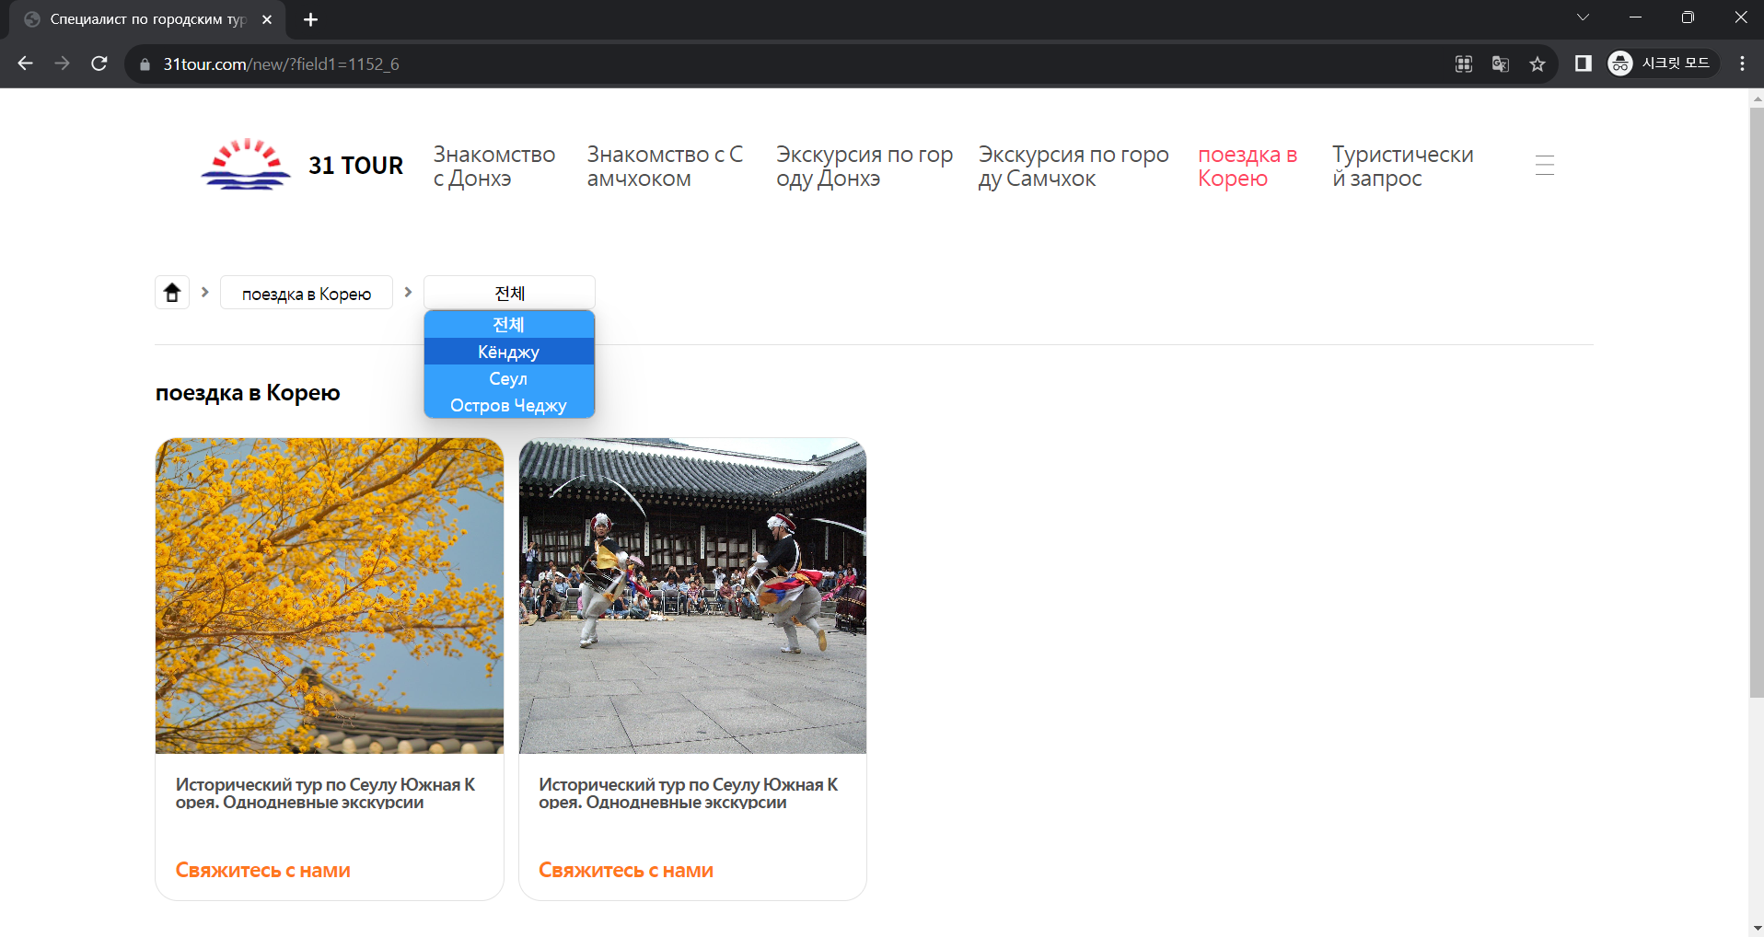The image size is (1764, 937).
Task: Click 'Свяжитесь с нами' on first card
Action: 262,870
